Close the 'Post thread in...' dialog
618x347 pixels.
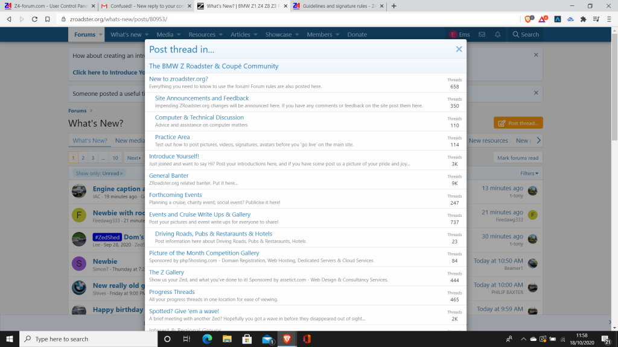[x=459, y=49]
